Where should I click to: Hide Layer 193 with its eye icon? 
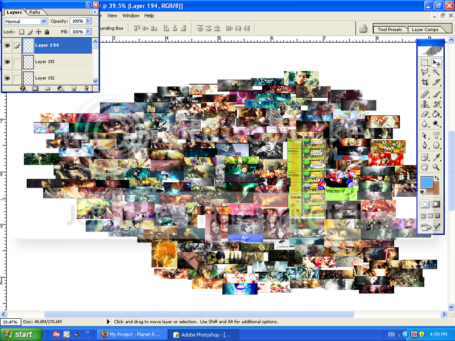pos(7,62)
